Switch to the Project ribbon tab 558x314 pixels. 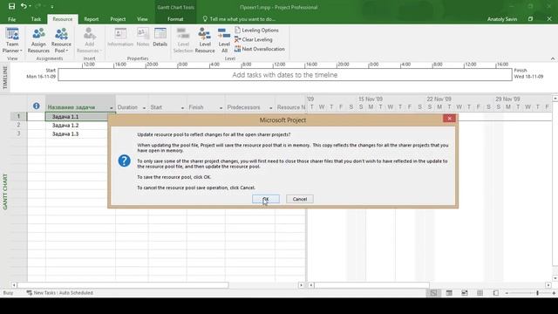click(118, 19)
